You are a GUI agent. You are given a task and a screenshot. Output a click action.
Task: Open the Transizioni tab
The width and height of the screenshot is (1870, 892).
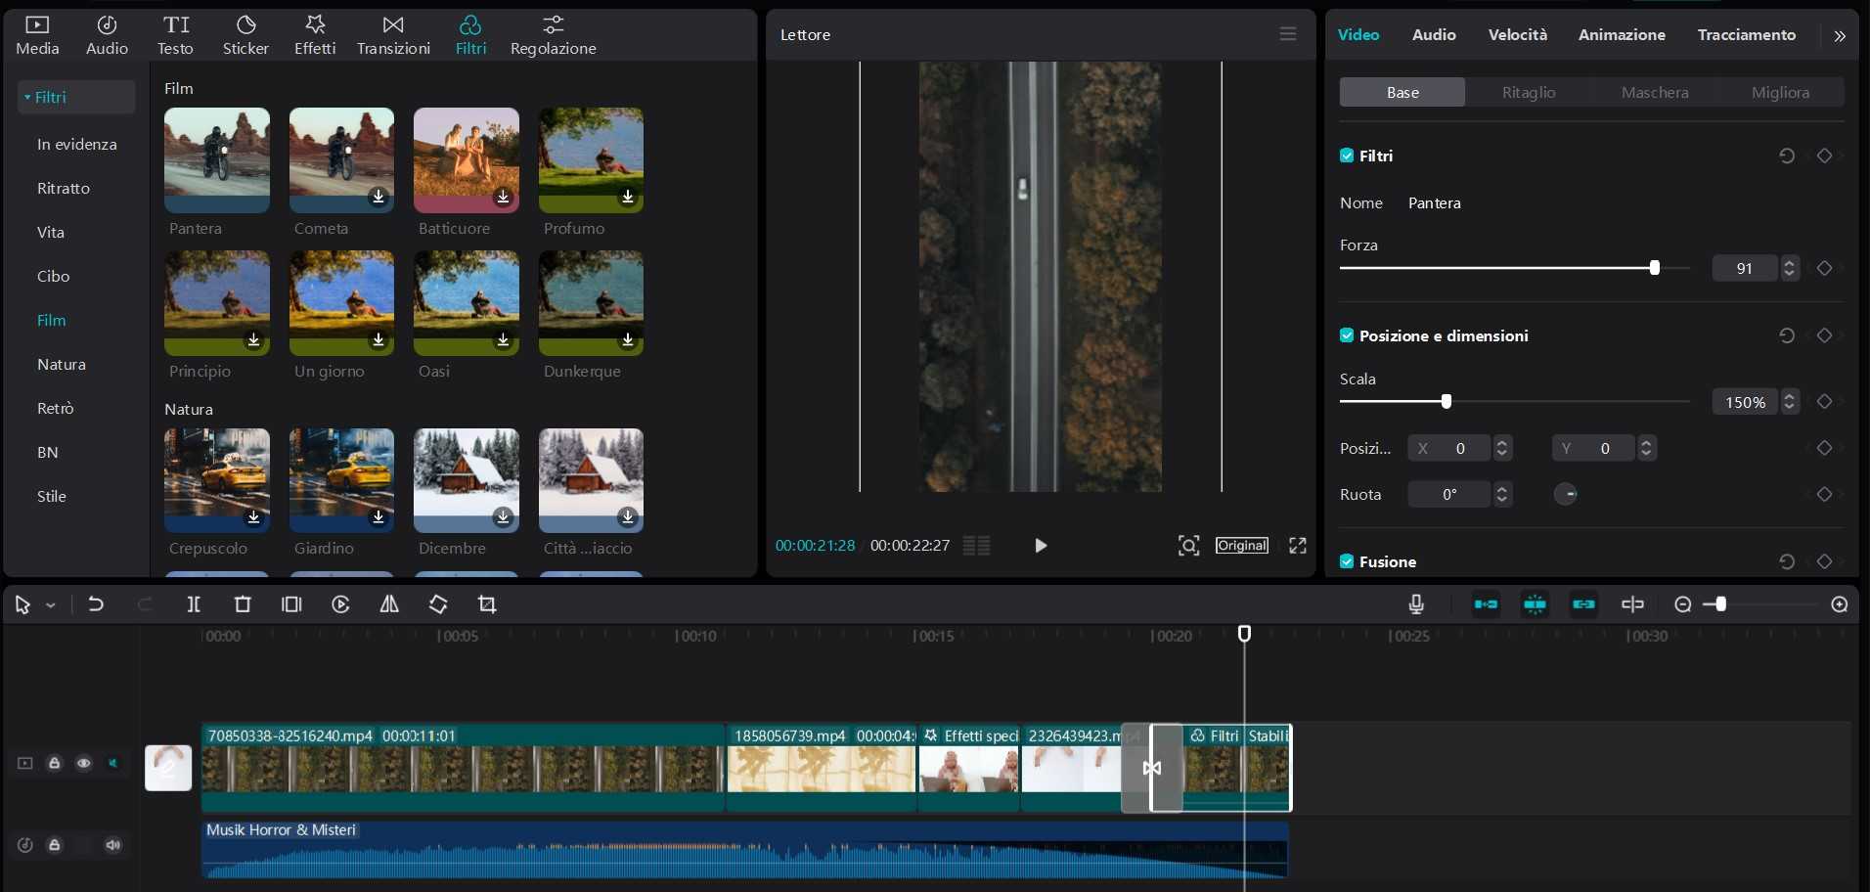pyautogui.click(x=393, y=35)
